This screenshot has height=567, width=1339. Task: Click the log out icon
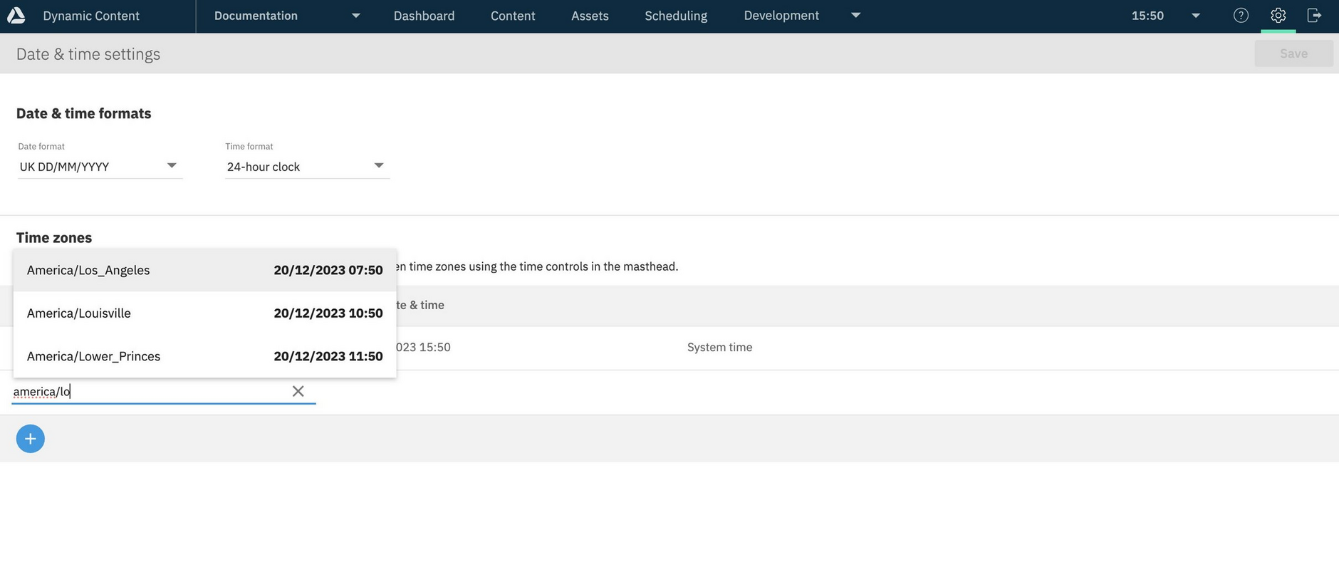(x=1315, y=15)
